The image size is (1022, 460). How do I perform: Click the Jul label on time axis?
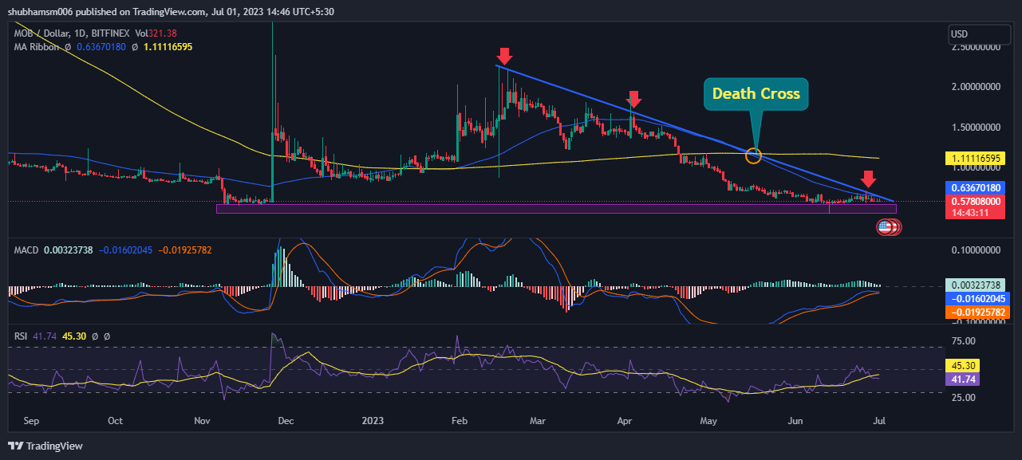pyautogui.click(x=879, y=420)
